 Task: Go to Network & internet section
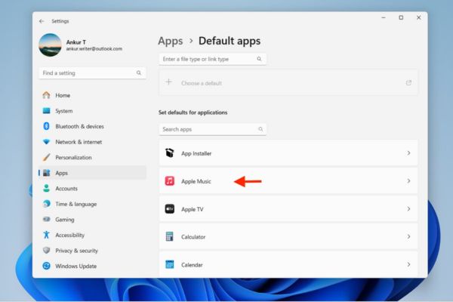(78, 142)
